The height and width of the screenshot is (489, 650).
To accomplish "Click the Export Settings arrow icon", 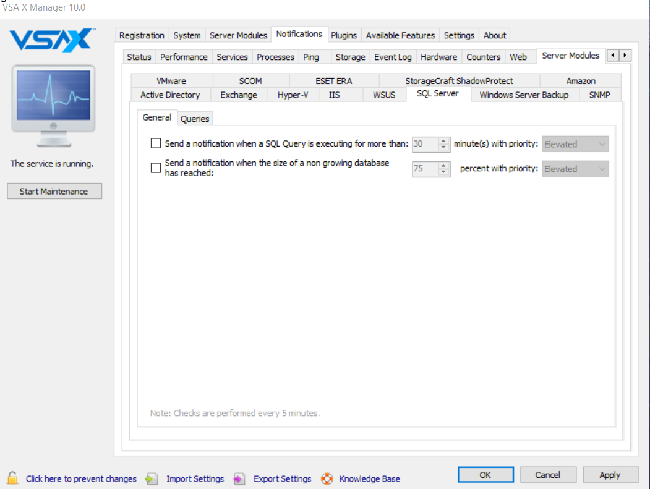I will (x=239, y=479).
